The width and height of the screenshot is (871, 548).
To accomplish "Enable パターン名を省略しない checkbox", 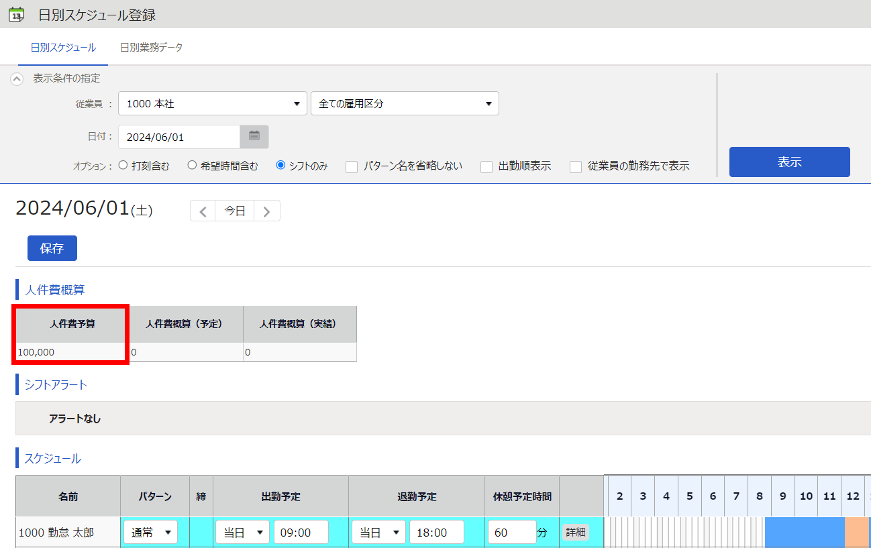I will (352, 167).
